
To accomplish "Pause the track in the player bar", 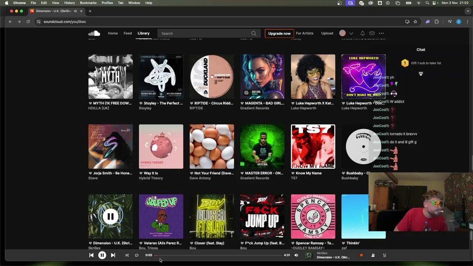I will click(102, 255).
